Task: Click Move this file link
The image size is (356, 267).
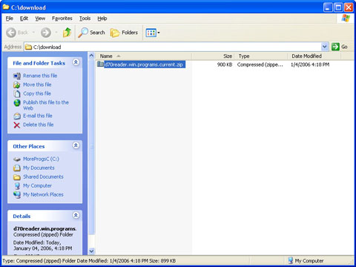Action: (x=37, y=85)
